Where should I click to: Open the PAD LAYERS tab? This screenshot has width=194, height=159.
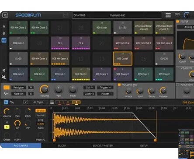(x=21, y=145)
